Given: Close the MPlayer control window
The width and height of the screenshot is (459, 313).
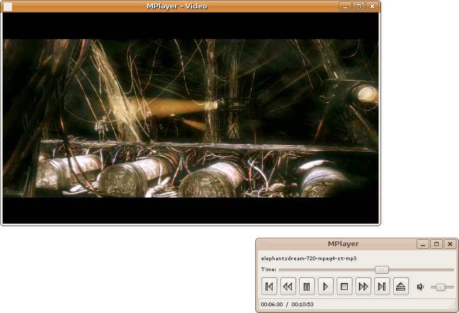Looking at the screenshot, I should click(x=450, y=244).
